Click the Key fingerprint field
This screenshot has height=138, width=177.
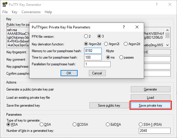(157, 52)
